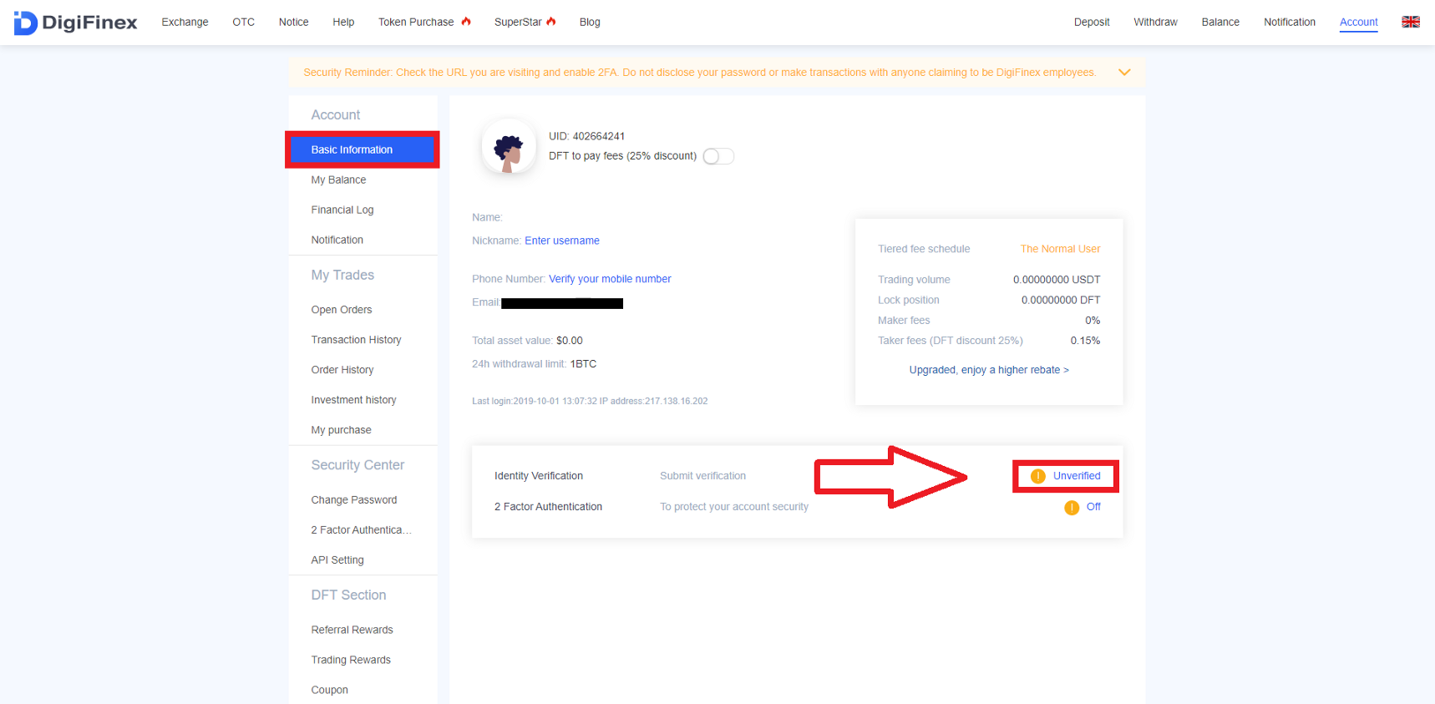1435x704 pixels.
Task: Open Notification in the Account sidebar
Action: click(x=337, y=240)
